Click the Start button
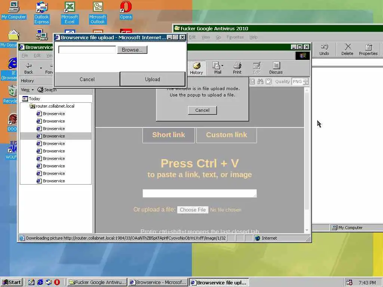This screenshot has width=383, height=287. 12,283
